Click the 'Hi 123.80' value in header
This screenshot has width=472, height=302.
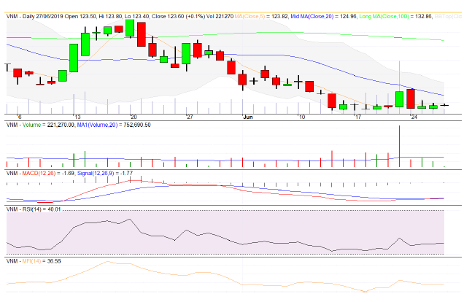tap(110, 16)
